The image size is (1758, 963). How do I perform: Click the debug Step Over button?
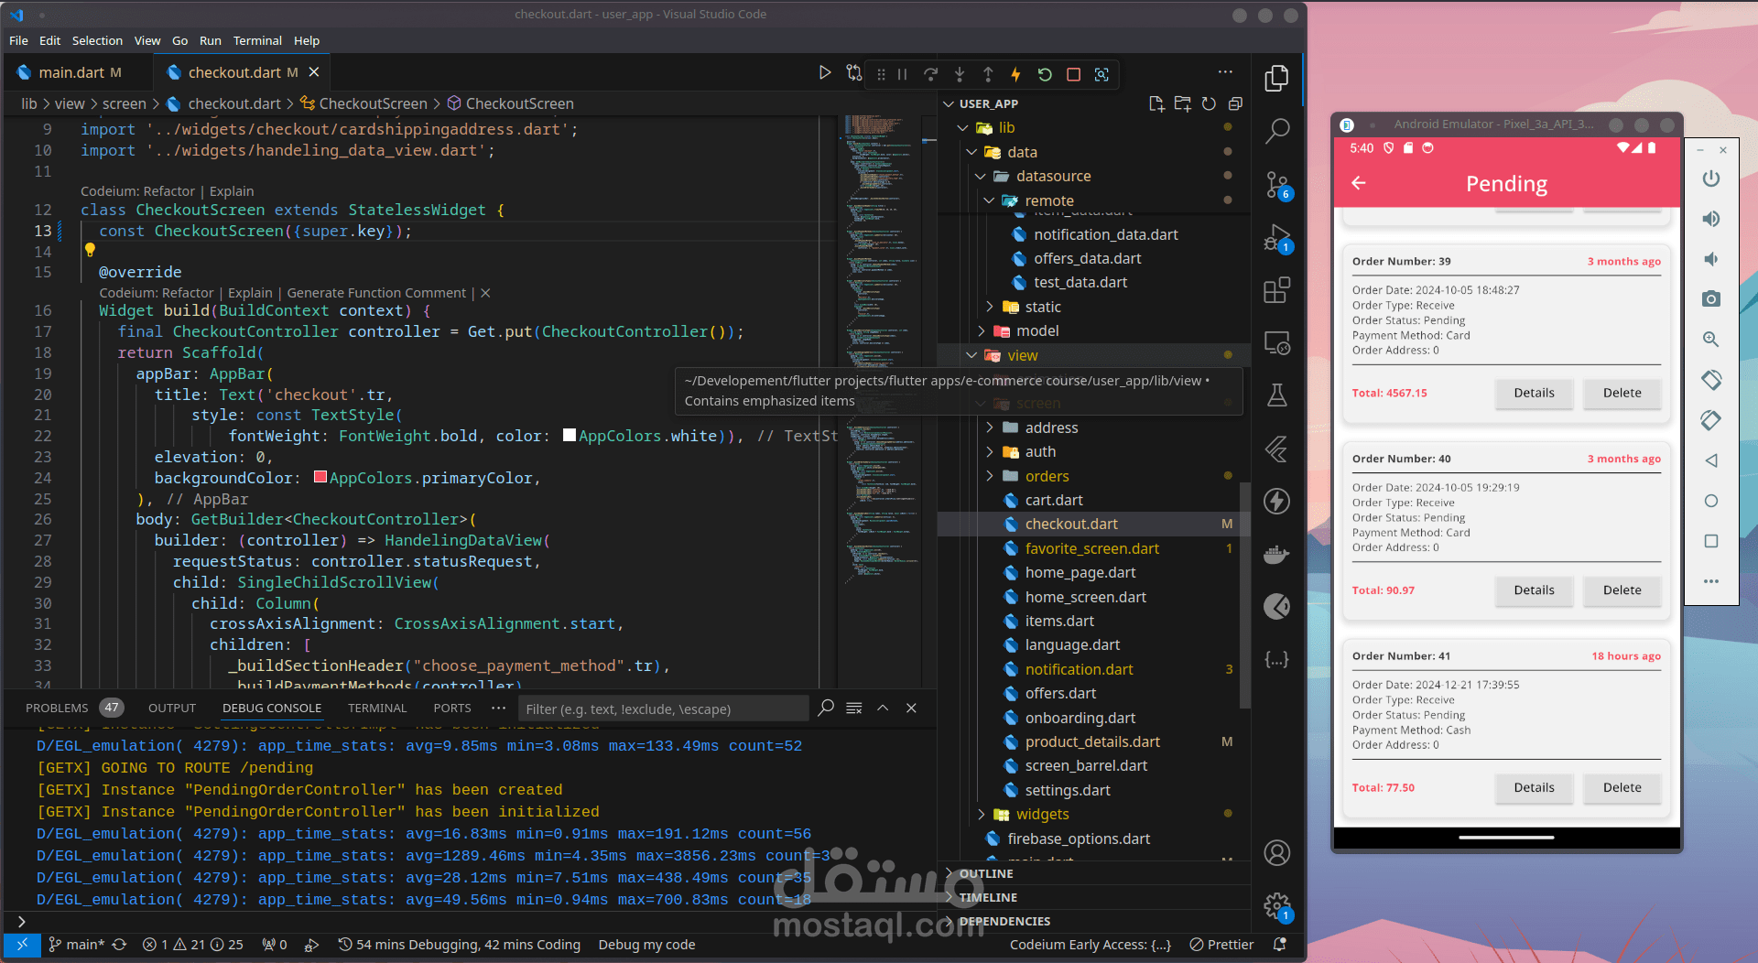click(931, 74)
